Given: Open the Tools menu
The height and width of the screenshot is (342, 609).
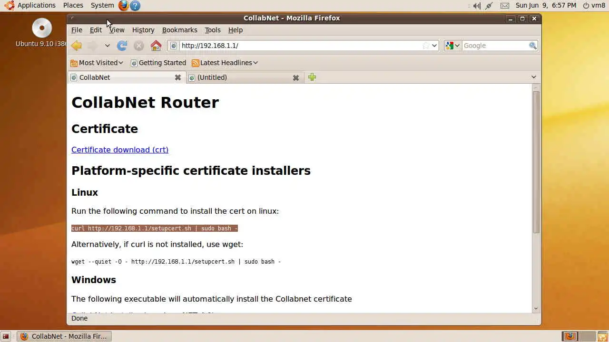Looking at the screenshot, I should pos(213,30).
